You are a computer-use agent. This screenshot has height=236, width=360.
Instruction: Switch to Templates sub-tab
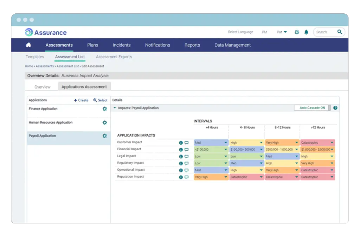point(35,57)
